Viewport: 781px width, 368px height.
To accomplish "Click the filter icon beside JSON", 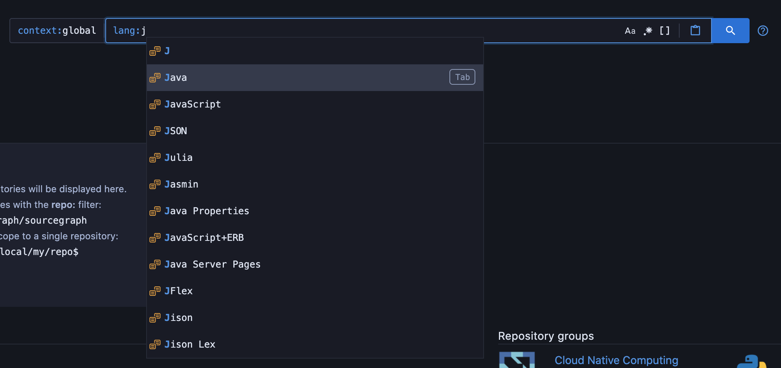I will click(155, 131).
